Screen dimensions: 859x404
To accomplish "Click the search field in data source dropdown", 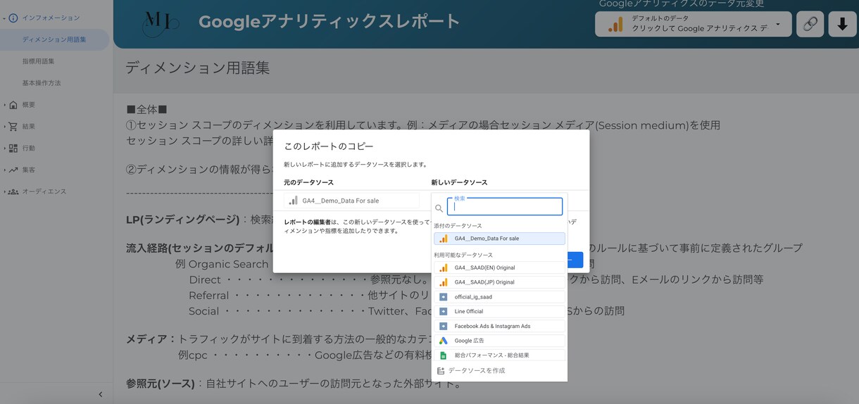I will [x=505, y=206].
